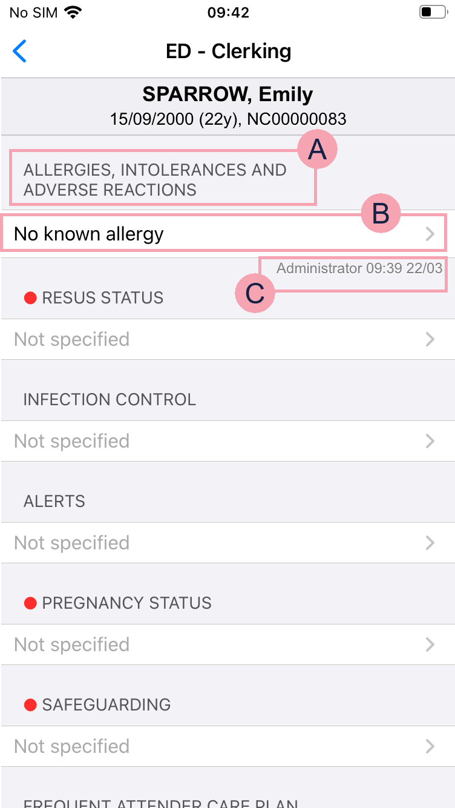Open the Pregnancy Status row chevron
Image resolution: width=455 pixels, height=808 pixels.
point(430,644)
